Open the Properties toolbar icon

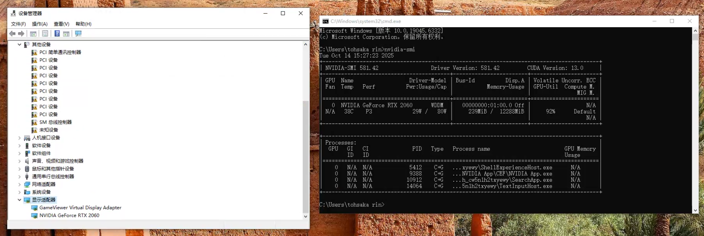(45, 34)
